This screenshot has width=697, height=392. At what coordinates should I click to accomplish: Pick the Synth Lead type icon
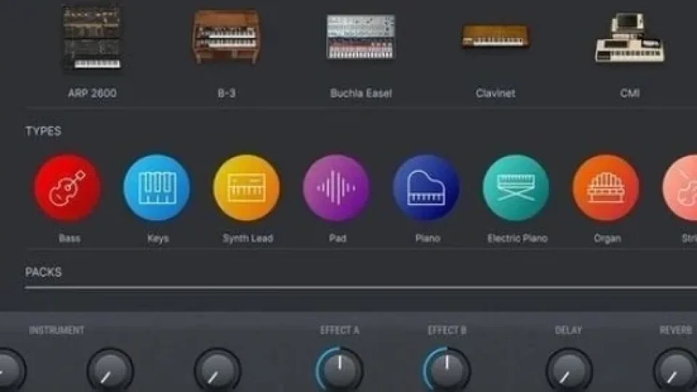[247, 188]
